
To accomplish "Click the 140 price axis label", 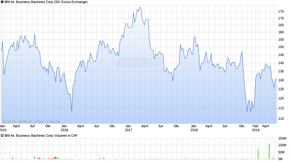I will pyautogui.click(x=281, y=63).
